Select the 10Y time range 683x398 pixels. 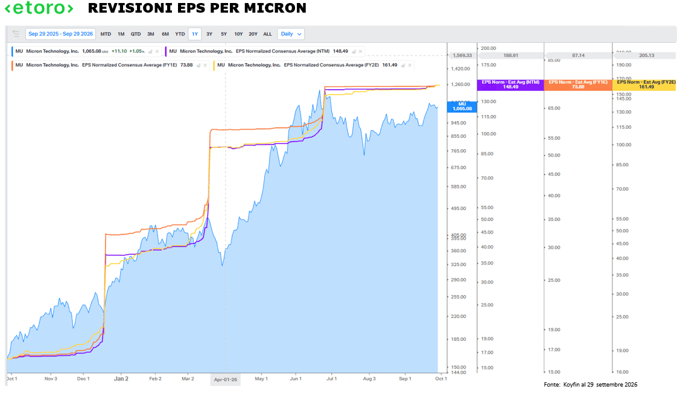[238, 34]
